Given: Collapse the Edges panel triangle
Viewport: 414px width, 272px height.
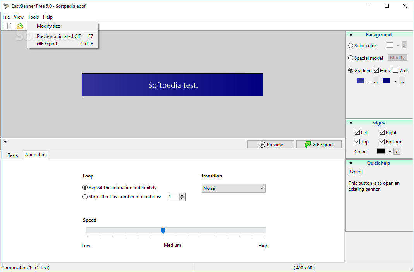Looking at the screenshot, I should [x=351, y=123].
